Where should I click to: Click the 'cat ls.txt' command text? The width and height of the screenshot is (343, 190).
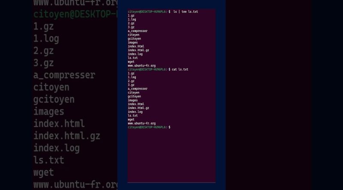click(180, 70)
